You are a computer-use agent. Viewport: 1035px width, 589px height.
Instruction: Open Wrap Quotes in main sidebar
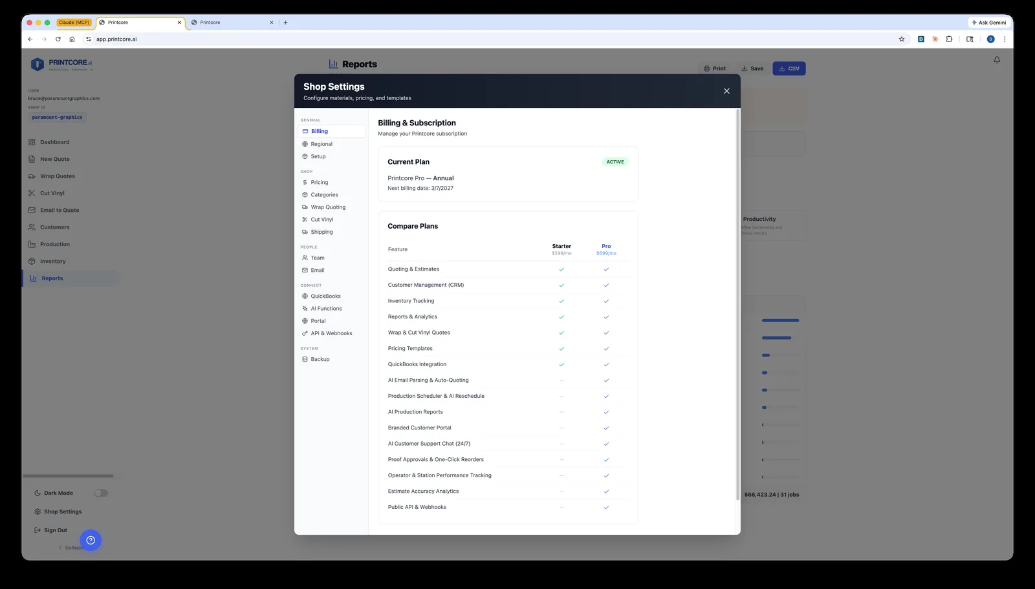click(x=71, y=176)
